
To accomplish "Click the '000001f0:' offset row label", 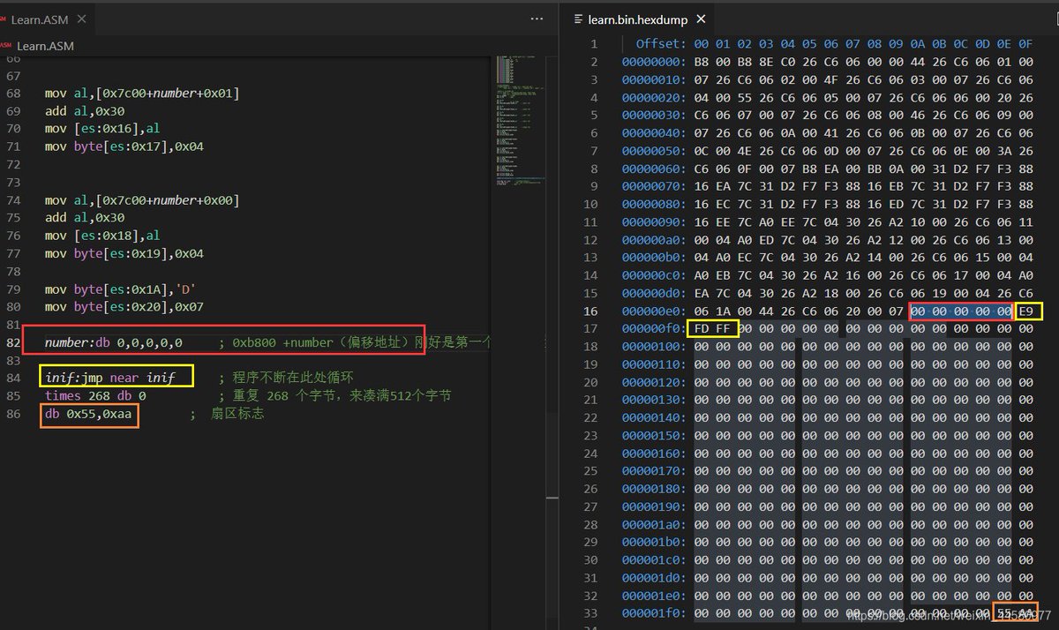I will [x=654, y=612].
